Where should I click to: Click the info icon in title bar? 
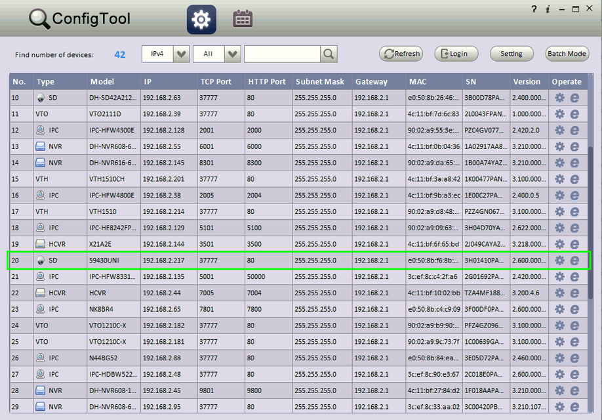pos(547,9)
